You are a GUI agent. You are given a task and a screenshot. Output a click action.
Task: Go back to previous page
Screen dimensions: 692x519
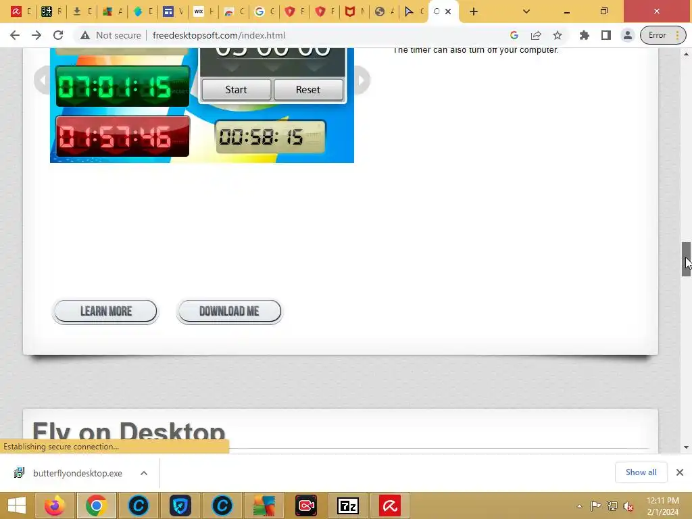[x=15, y=35]
